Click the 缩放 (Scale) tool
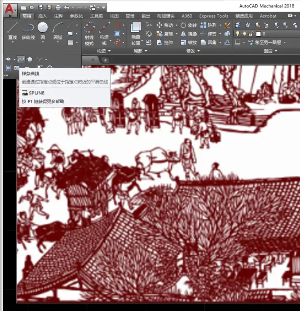The width and height of the screenshot is (300, 311). coord(189,43)
